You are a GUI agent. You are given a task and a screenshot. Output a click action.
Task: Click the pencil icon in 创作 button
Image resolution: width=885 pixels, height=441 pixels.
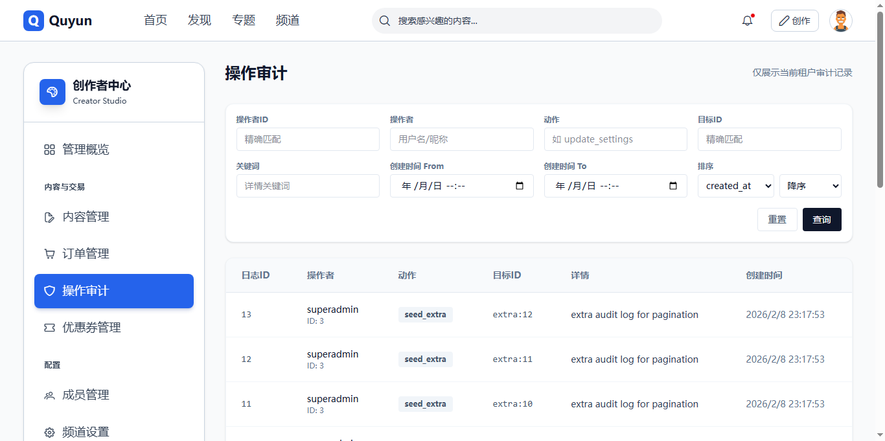pyautogui.click(x=786, y=20)
